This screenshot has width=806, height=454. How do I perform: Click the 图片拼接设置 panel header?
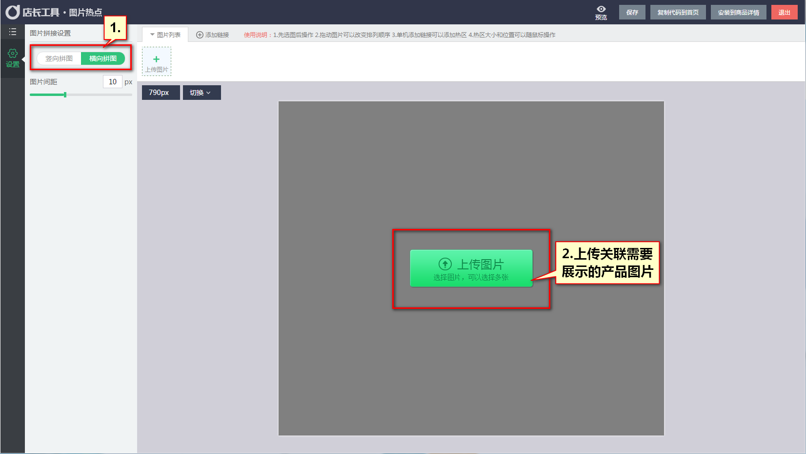[50, 33]
